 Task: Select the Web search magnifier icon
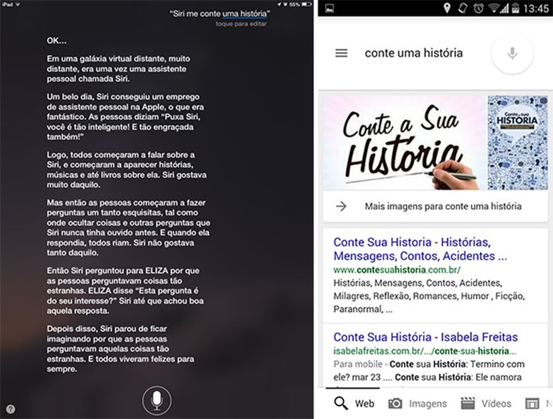339,403
